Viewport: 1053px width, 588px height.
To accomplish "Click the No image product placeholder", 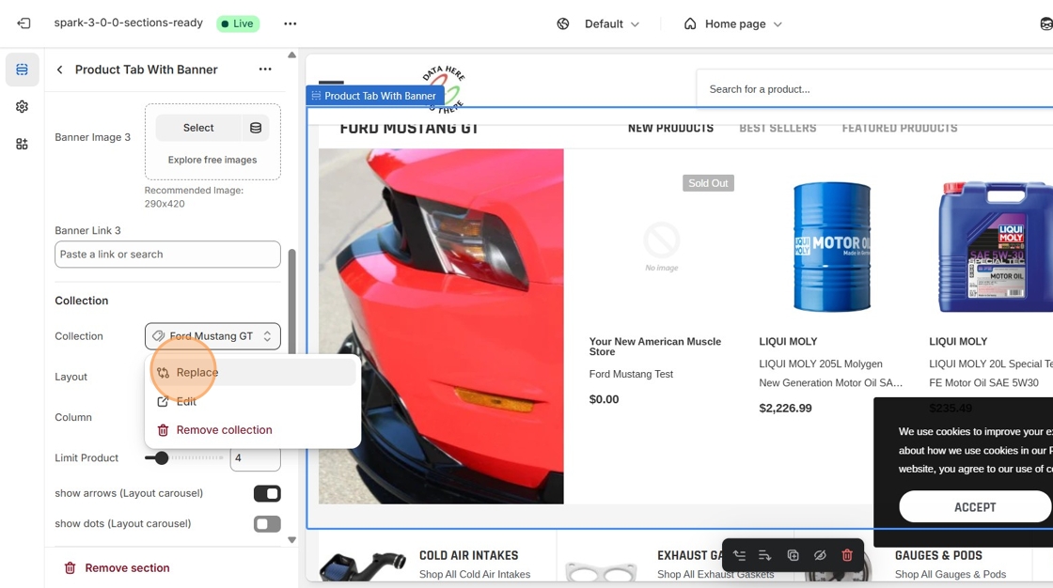I will click(x=662, y=246).
